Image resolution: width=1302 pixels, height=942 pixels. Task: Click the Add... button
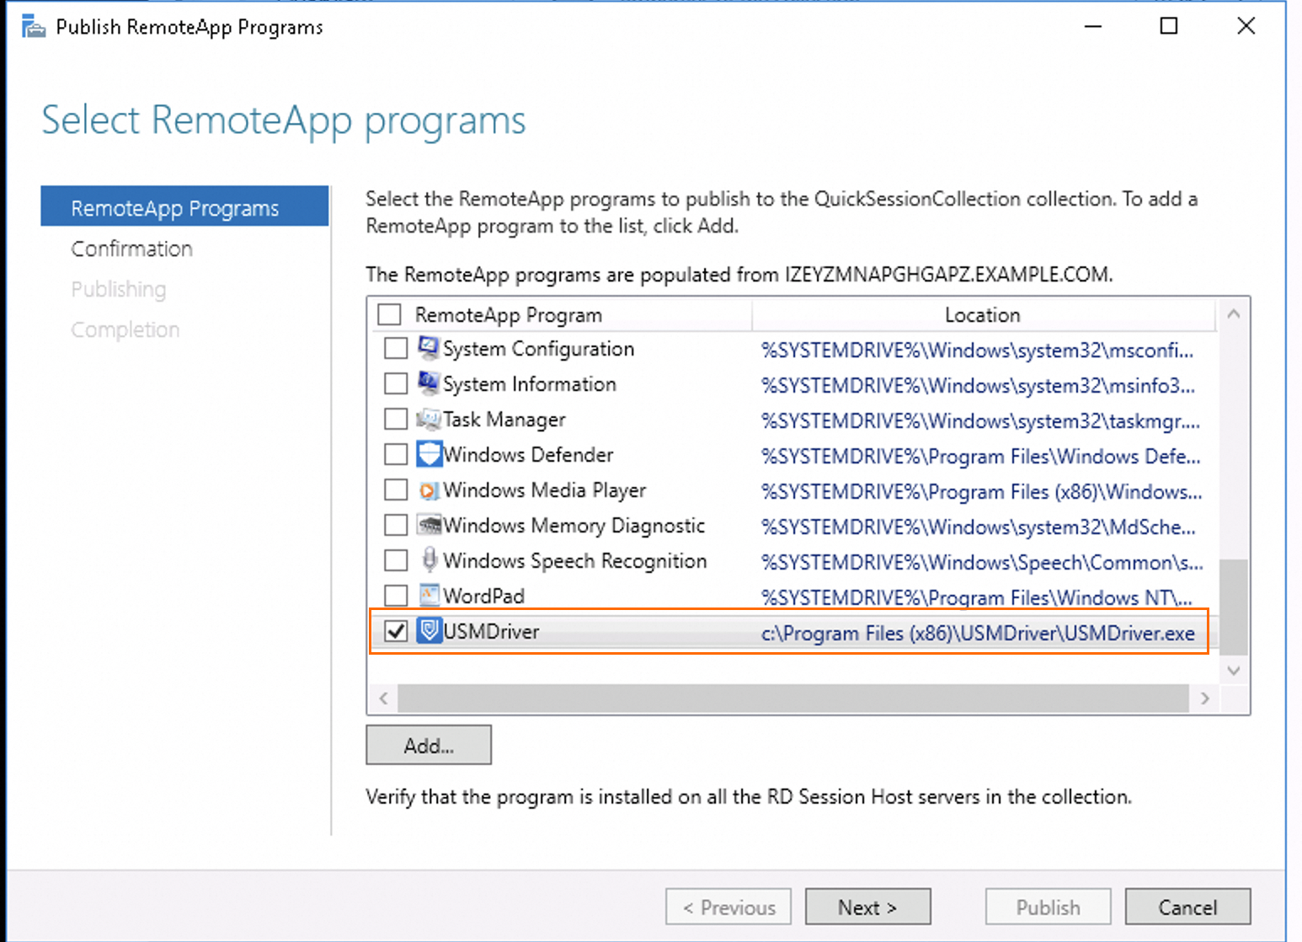pos(429,745)
